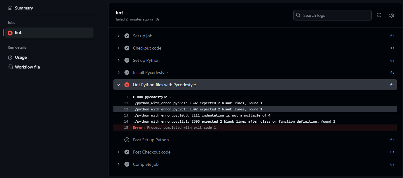Click the green checkmark on Checkout code step
The image size is (403, 178).
[127, 48]
